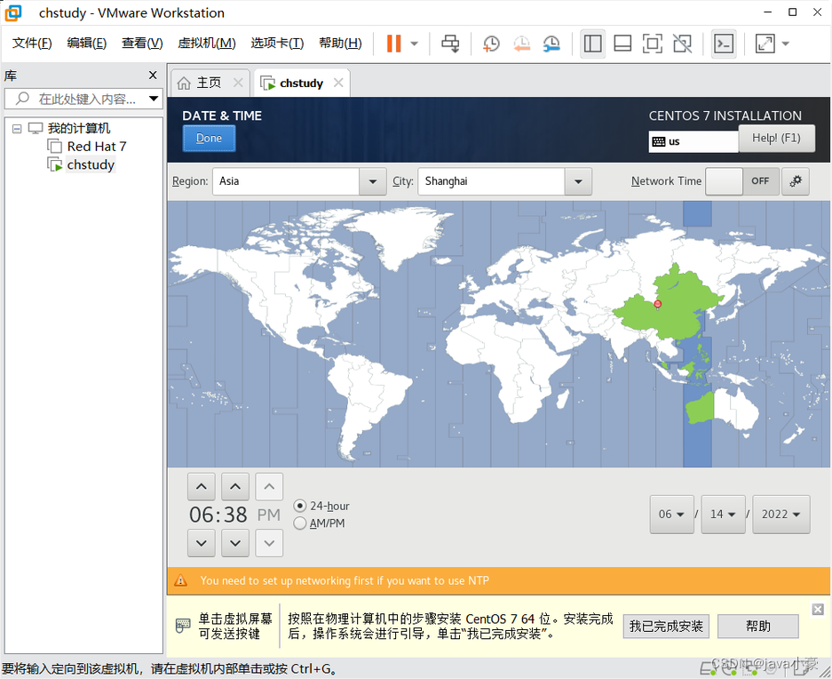Screen dimensions: 832x679
Task: Click the keyboard hint icon in bottom bar
Action: (183, 626)
